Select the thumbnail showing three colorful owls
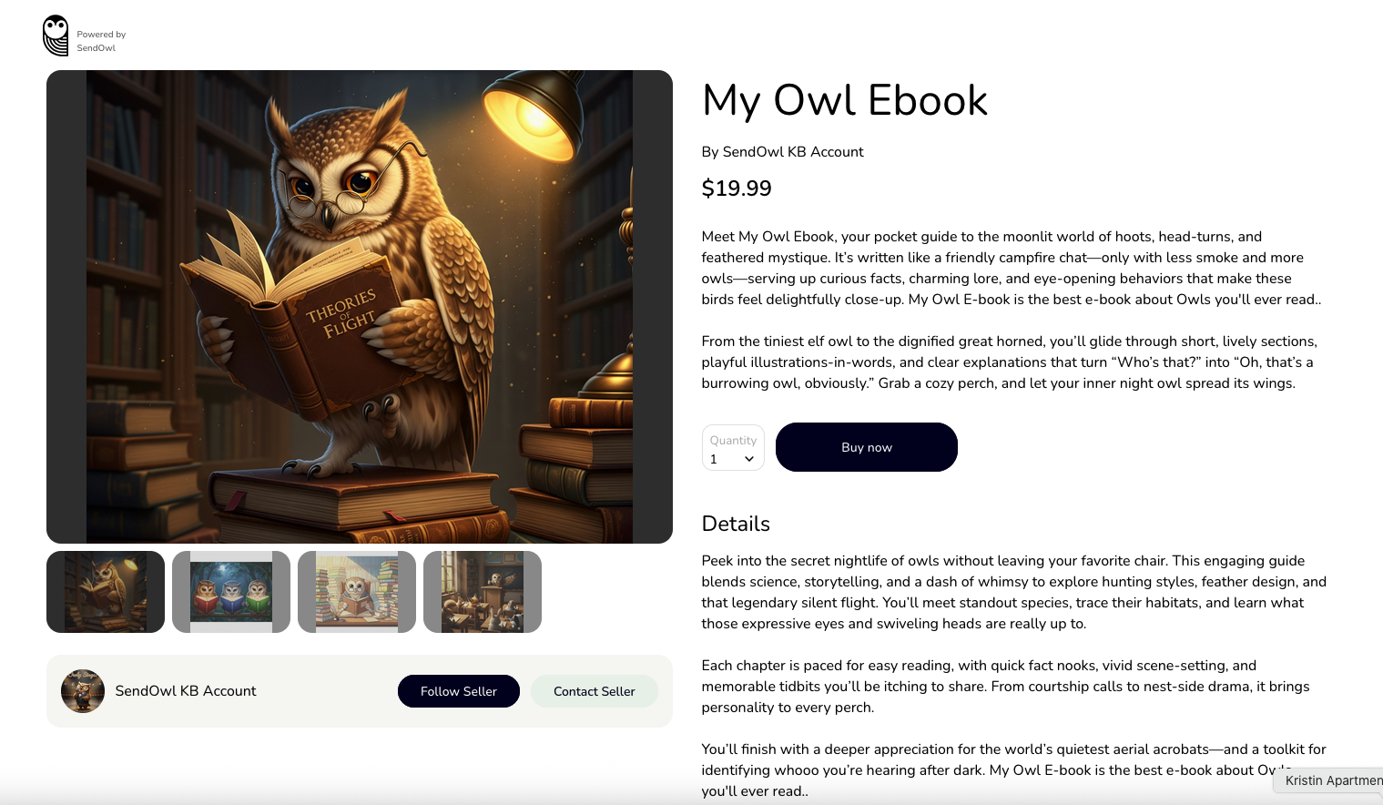The width and height of the screenshot is (1383, 805). pos(231,592)
